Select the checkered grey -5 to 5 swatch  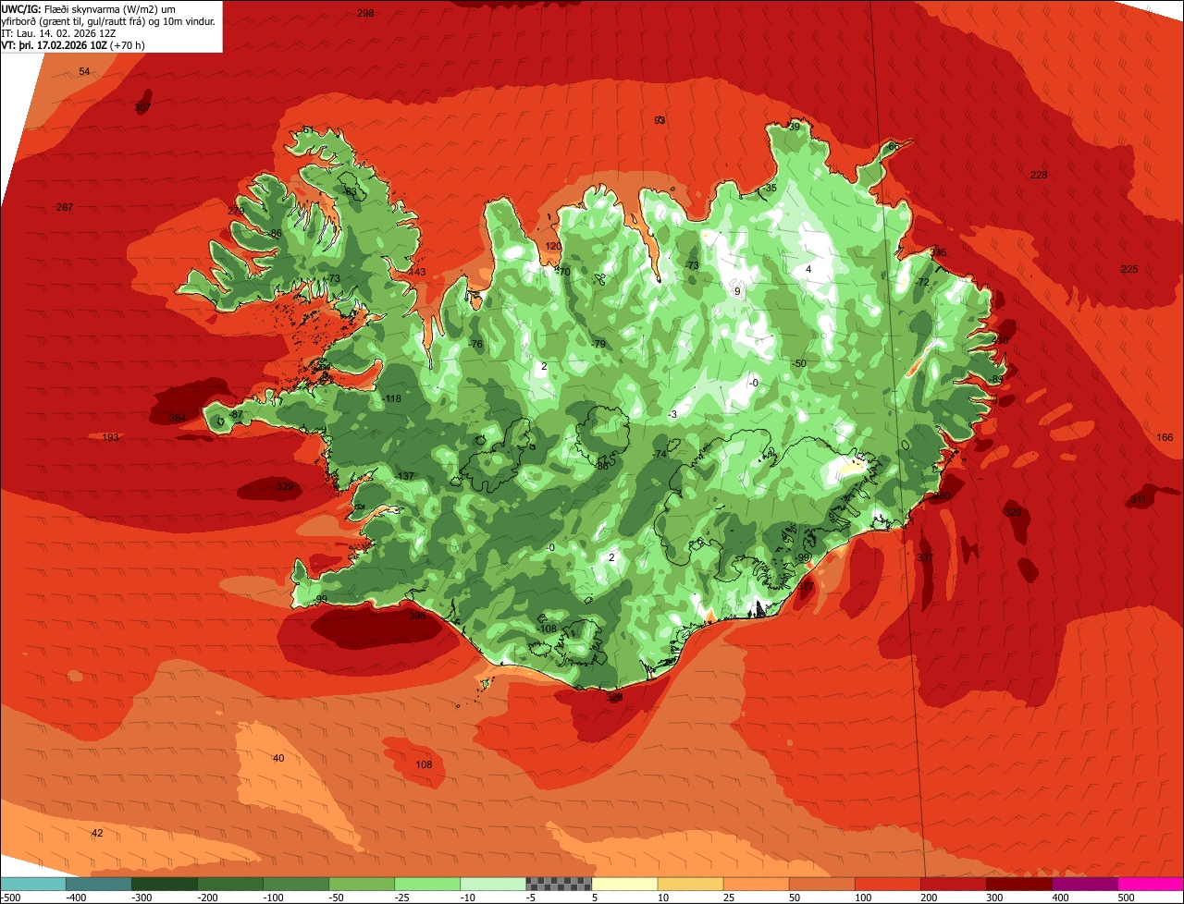559,884
